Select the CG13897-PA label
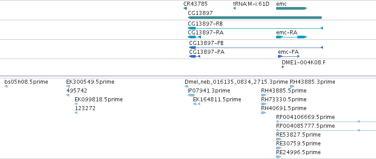The image size is (376, 159). 207,52
